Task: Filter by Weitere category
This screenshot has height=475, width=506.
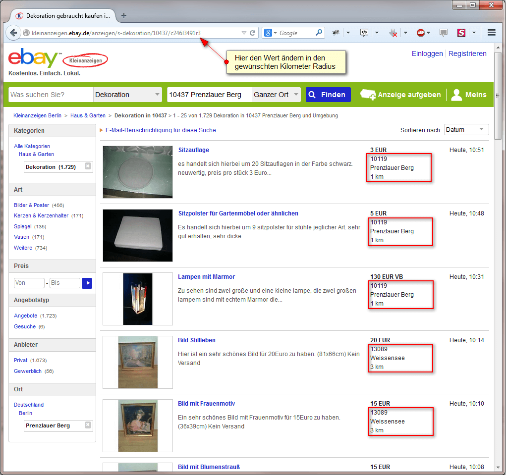Action: pos(23,248)
